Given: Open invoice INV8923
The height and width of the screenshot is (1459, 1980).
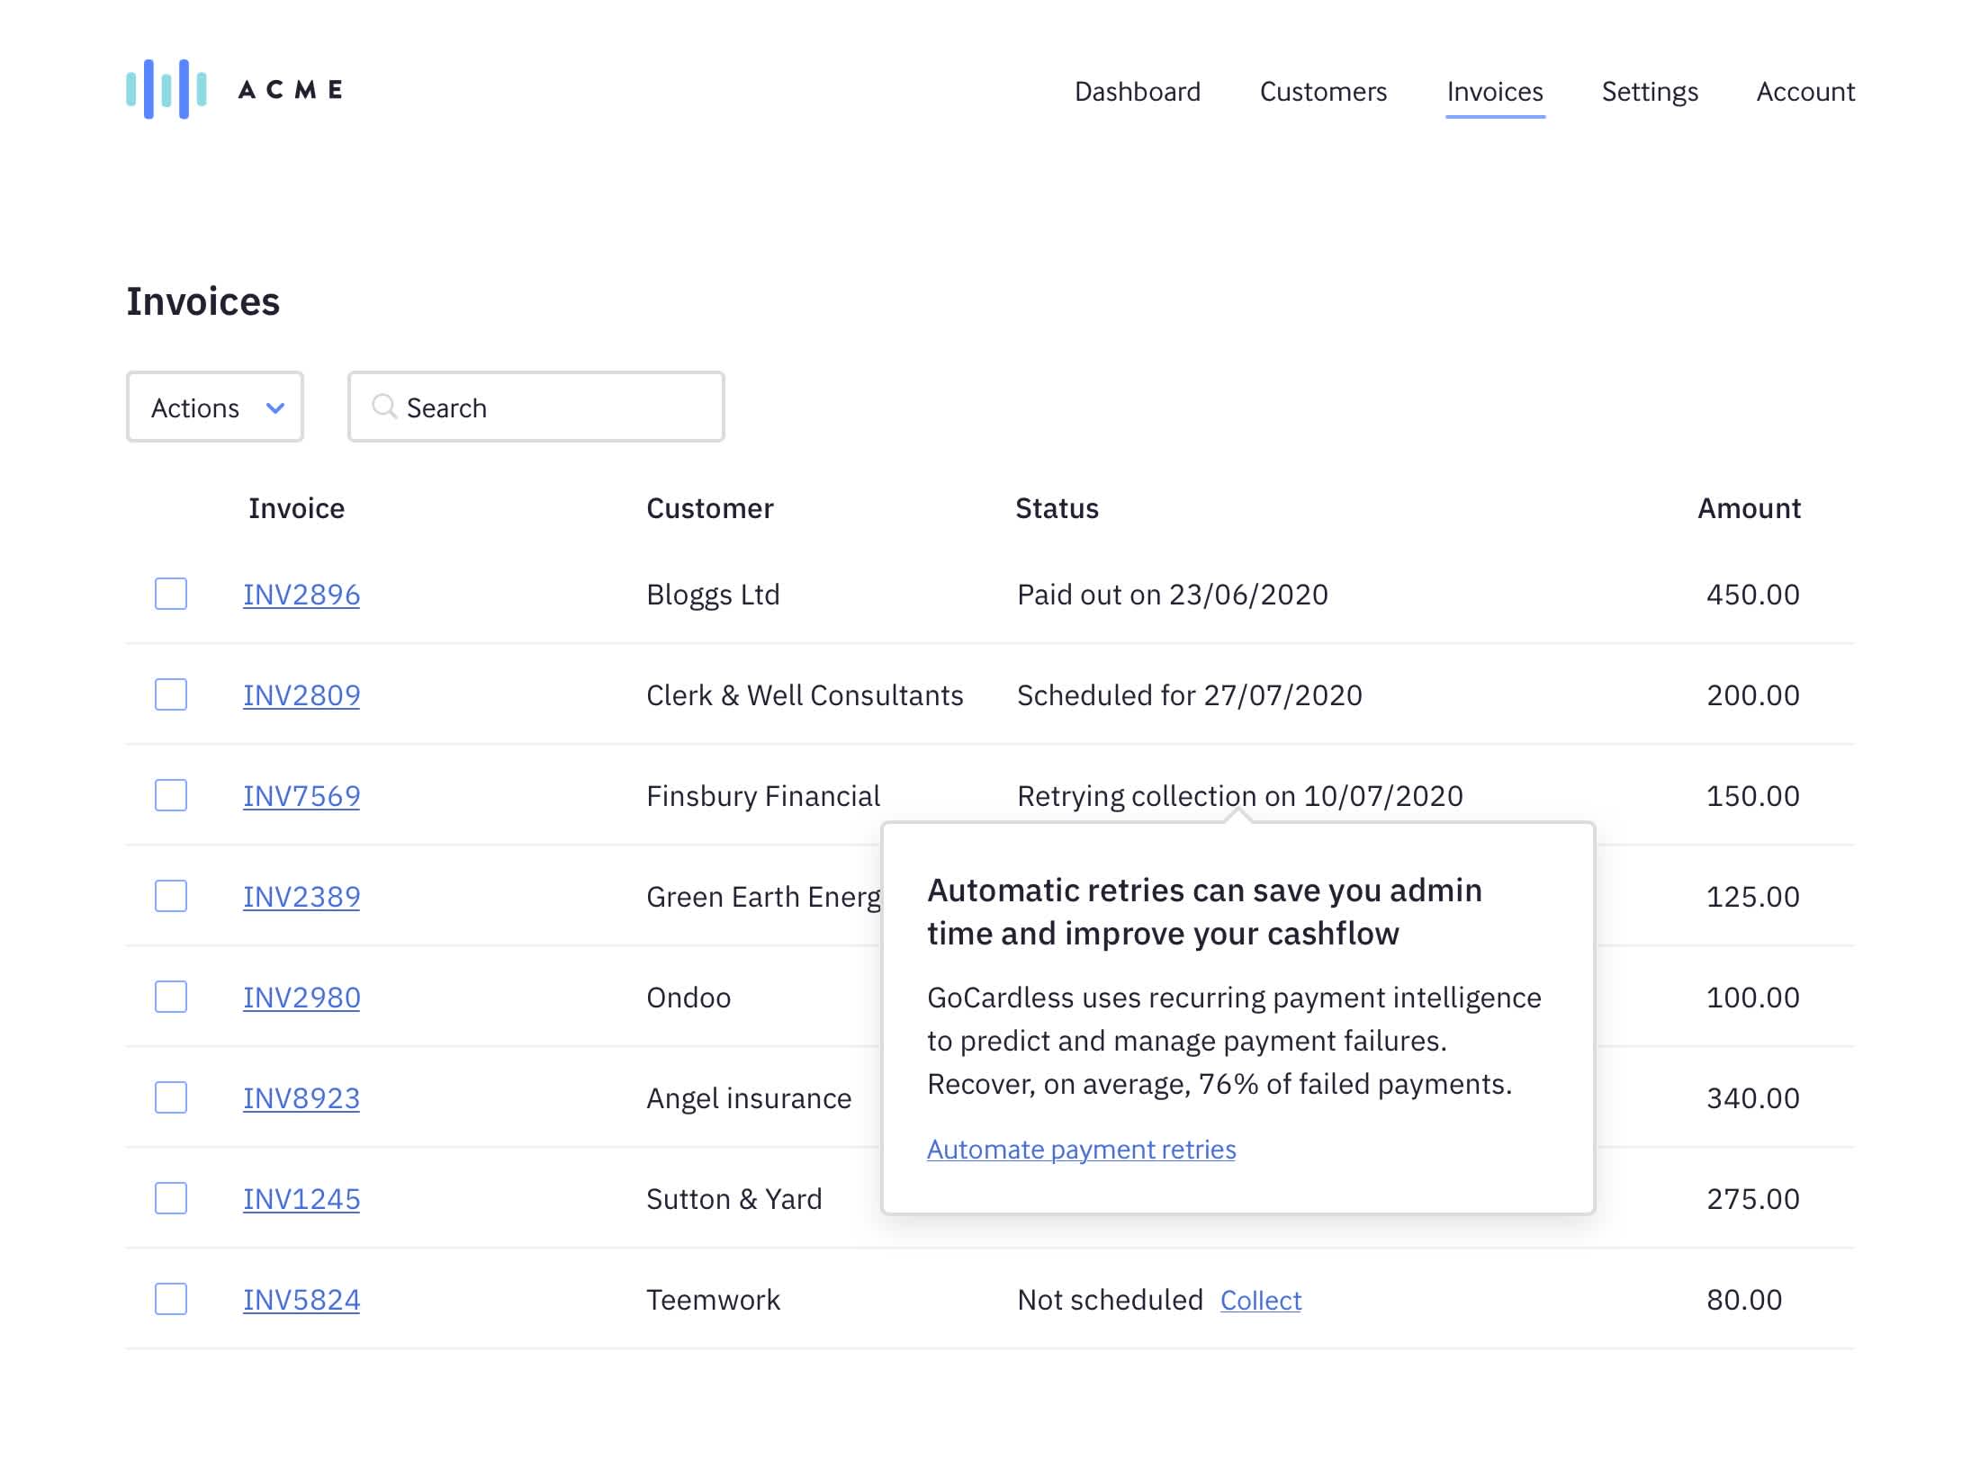Looking at the screenshot, I should tap(301, 1098).
